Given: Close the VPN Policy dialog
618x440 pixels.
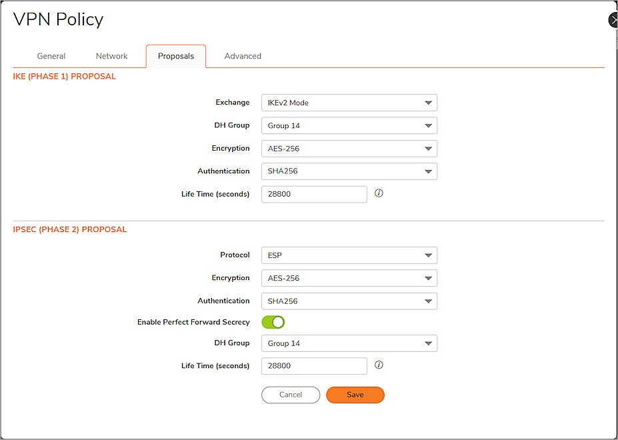Looking at the screenshot, I should point(613,19).
